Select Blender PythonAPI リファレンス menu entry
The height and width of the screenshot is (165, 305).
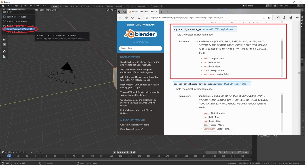point(18,29)
